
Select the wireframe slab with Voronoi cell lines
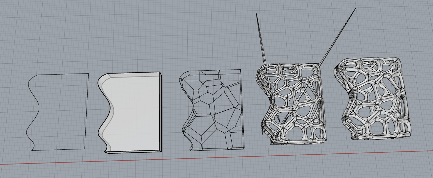[212, 110]
